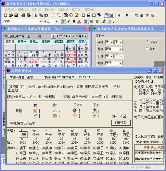Select the 1924 year radio button

pyautogui.click(x=147, y=42)
